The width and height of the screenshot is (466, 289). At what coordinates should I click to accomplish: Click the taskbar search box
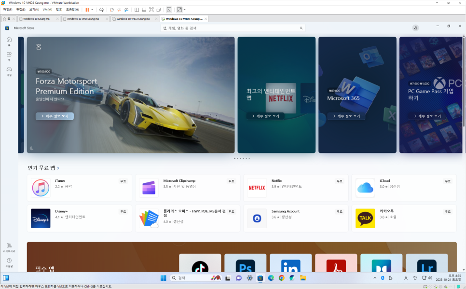tap(196, 278)
